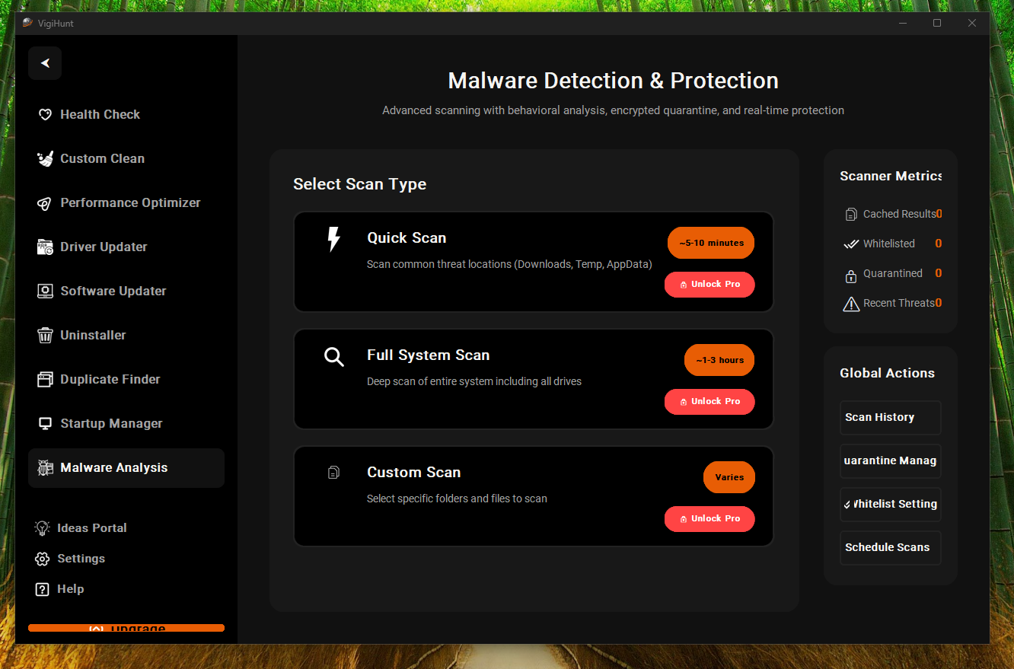1014x669 pixels.
Task: Open the Whitelist Settings action
Action: [891, 505]
